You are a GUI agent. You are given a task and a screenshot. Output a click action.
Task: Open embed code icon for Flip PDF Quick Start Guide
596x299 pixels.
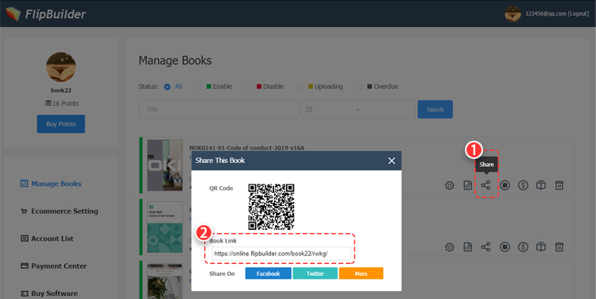click(467, 247)
